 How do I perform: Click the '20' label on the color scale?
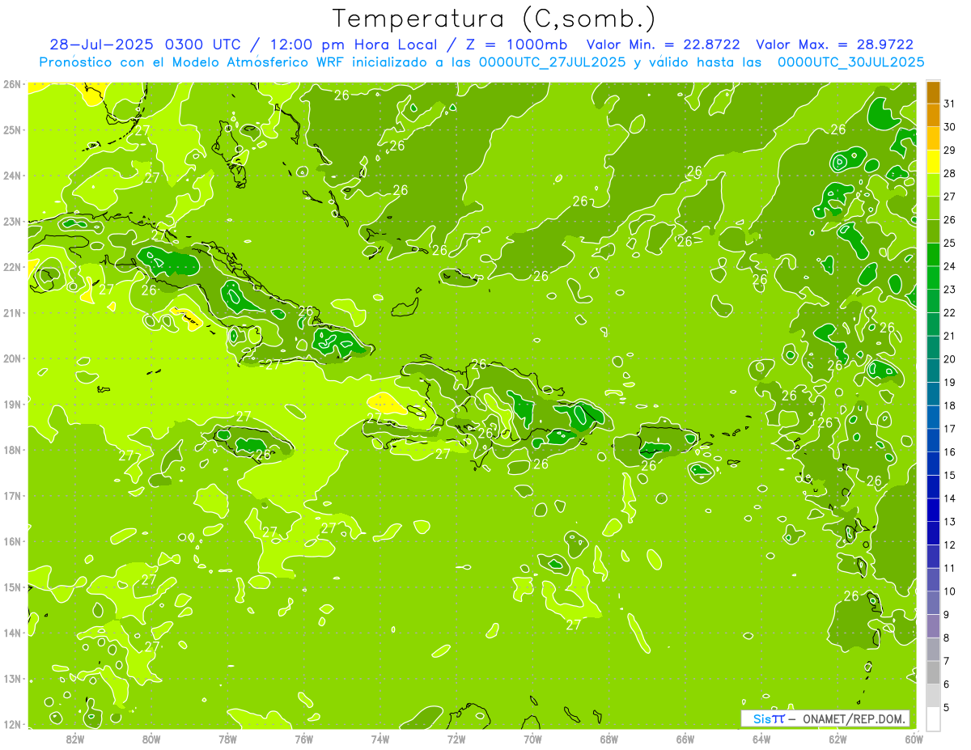tap(949, 359)
